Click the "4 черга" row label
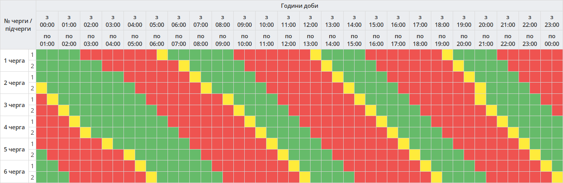This screenshot has height=183, width=563. [14, 127]
